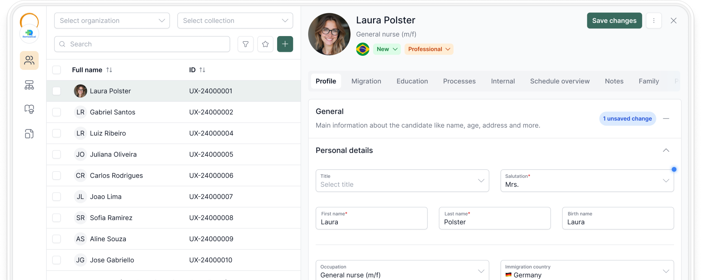Viewport: 701px width, 280px height.
Task: Click Laura Polster's row avatar photo
Action: (80, 91)
